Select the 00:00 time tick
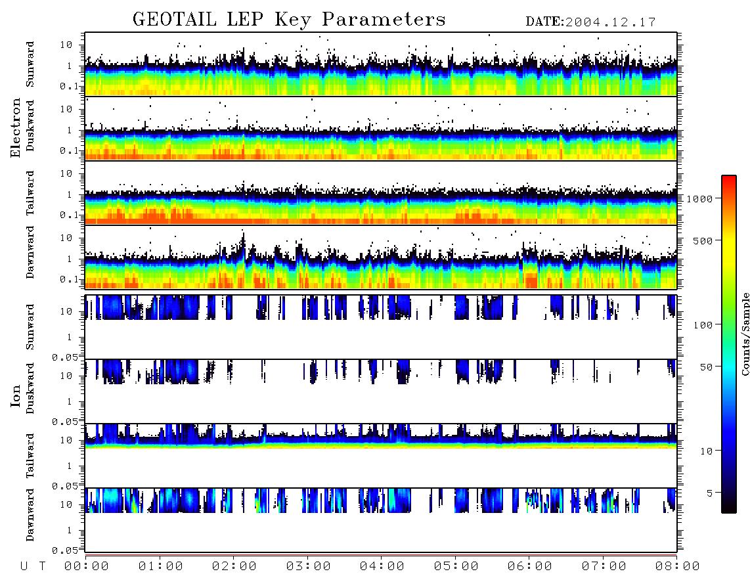 click(87, 567)
